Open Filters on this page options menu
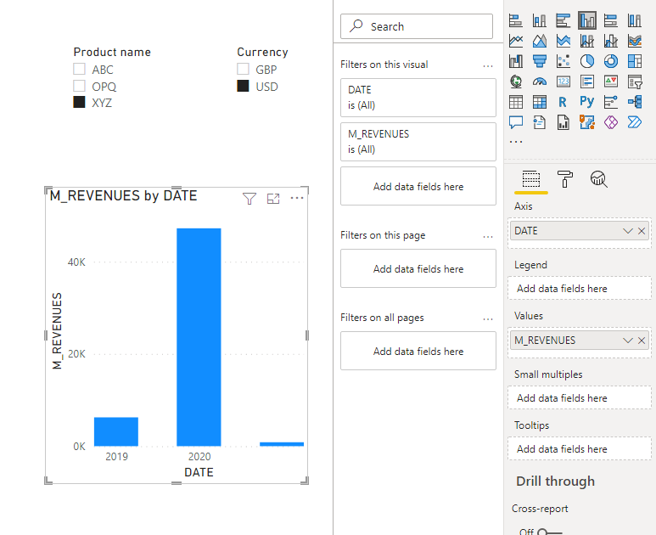Viewport: 656px width, 535px height. tap(488, 237)
